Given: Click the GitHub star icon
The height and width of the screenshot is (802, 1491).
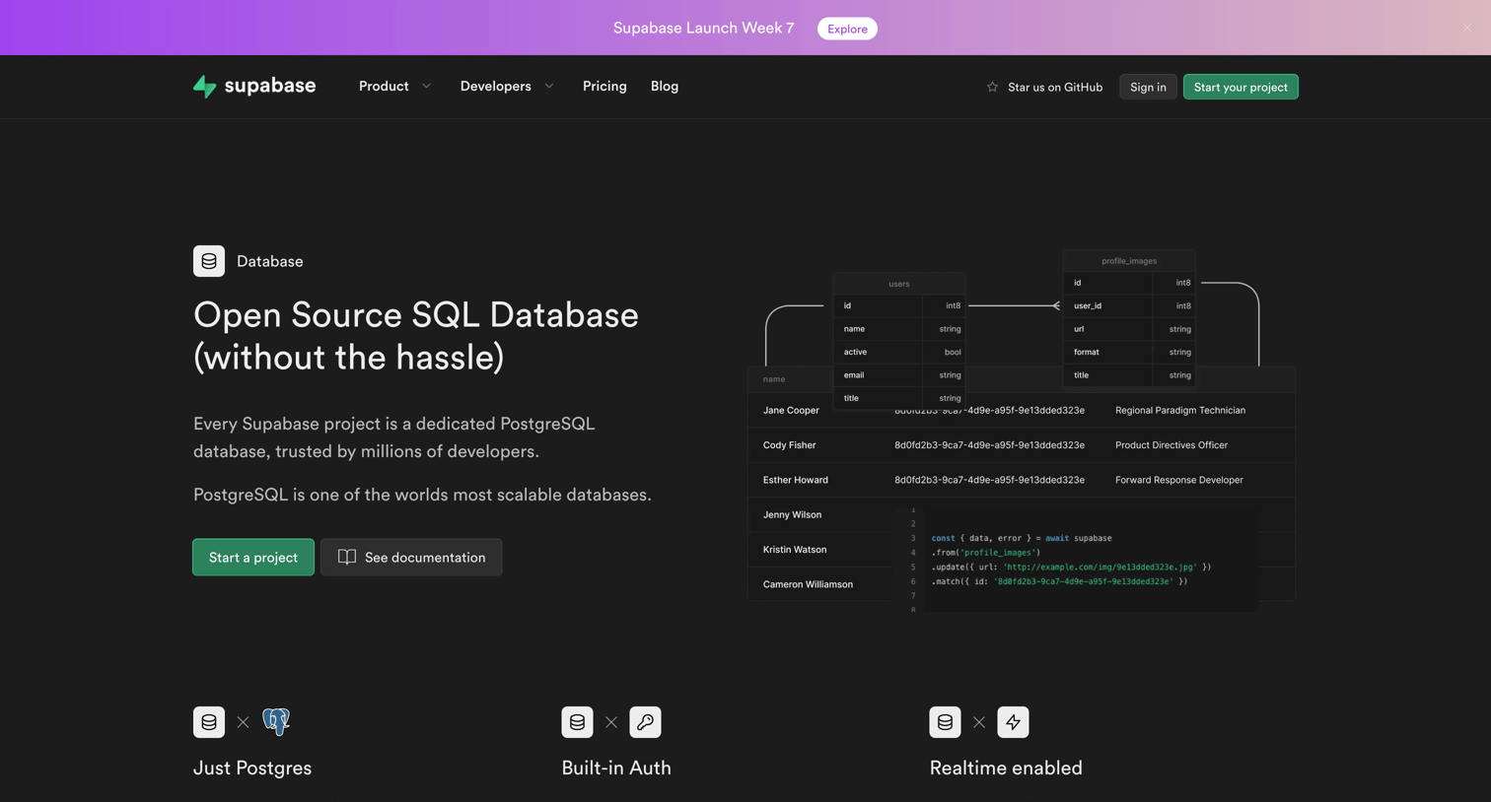Looking at the screenshot, I should click(x=992, y=87).
